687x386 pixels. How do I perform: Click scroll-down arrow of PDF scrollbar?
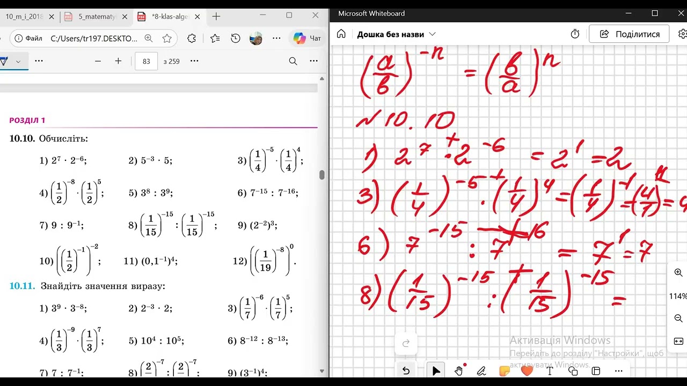[x=322, y=371]
